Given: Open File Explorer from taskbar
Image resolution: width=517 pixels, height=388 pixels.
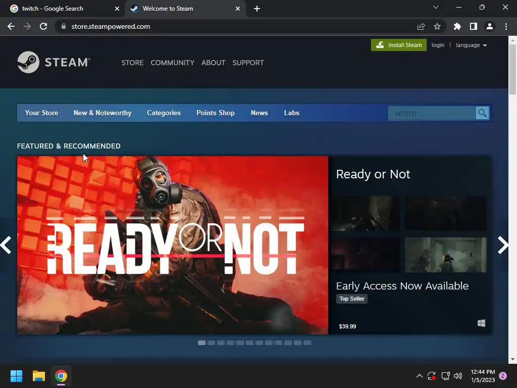Looking at the screenshot, I should point(38,376).
